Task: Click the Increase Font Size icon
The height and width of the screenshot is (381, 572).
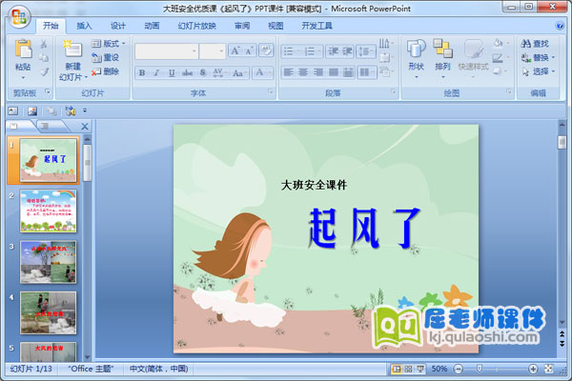Action: (235, 50)
